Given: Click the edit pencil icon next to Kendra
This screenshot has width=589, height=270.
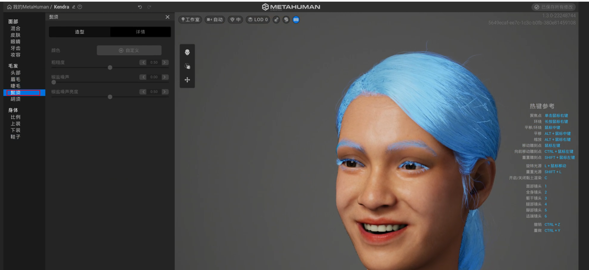Looking at the screenshot, I should coord(74,7).
